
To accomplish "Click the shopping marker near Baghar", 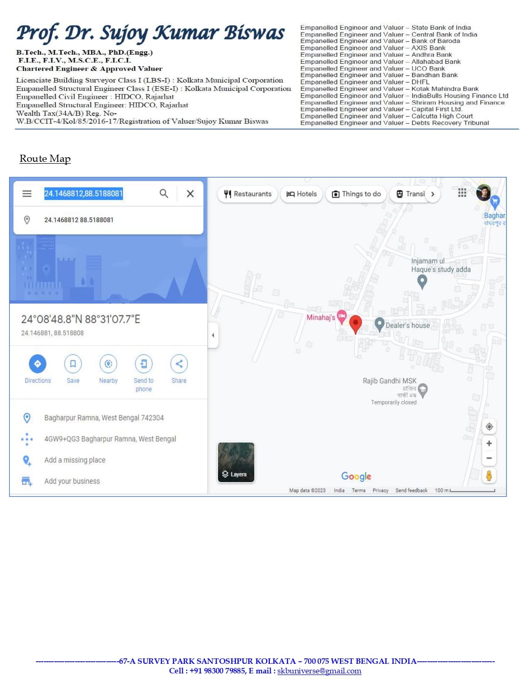I will [x=495, y=203].
